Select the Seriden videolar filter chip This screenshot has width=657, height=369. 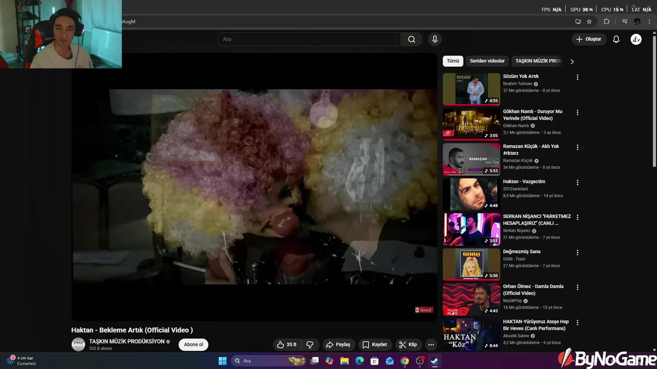pos(487,61)
